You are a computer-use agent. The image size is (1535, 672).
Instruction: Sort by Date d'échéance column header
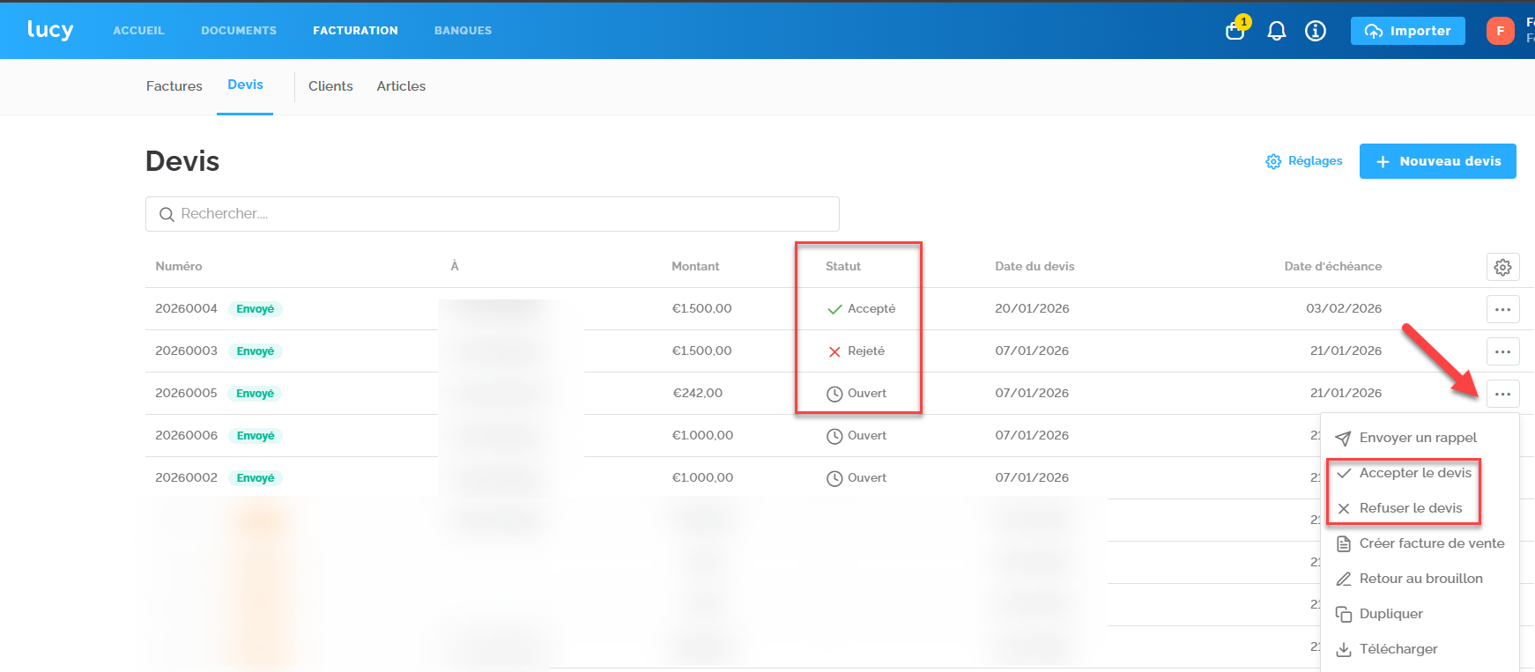1332,267
